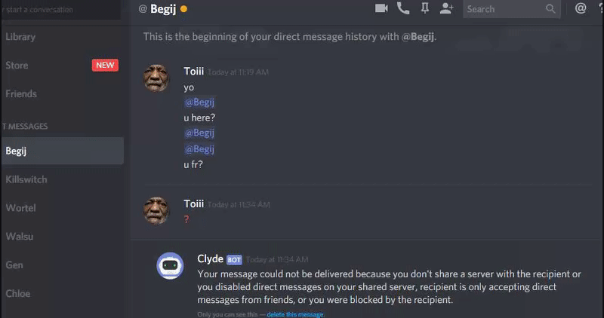Image resolution: width=604 pixels, height=318 pixels.
Task: Click Clyde bot avatar
Action: click(170, 266)
